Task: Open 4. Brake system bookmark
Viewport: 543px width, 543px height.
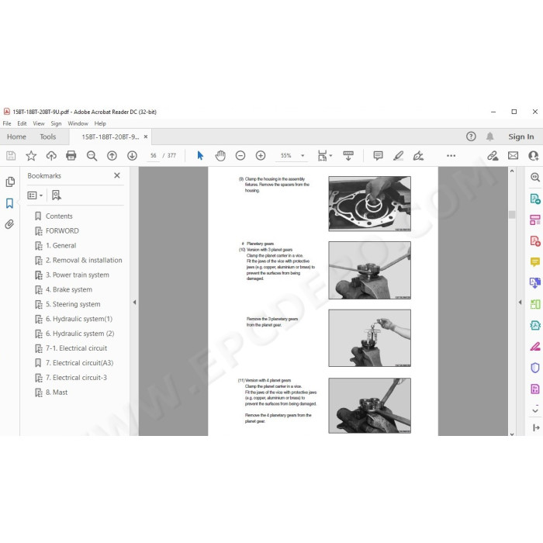Action: [x=69, y=289]
